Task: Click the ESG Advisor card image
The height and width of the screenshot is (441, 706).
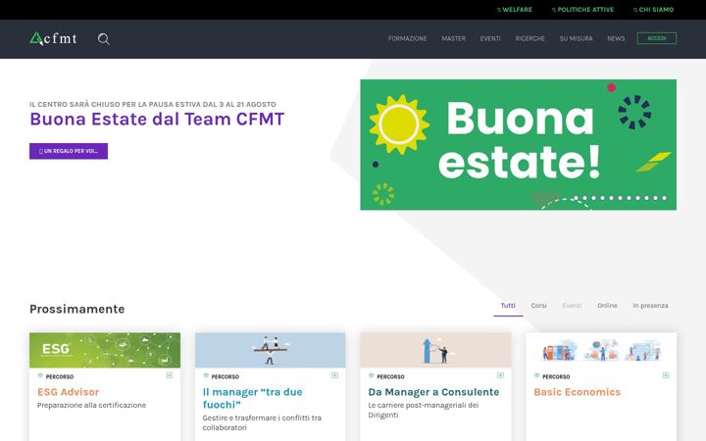Action: pos(105,350)
